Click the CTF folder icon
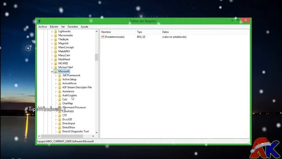Screen dimensions: 282x159 click(x=59, y=115)
